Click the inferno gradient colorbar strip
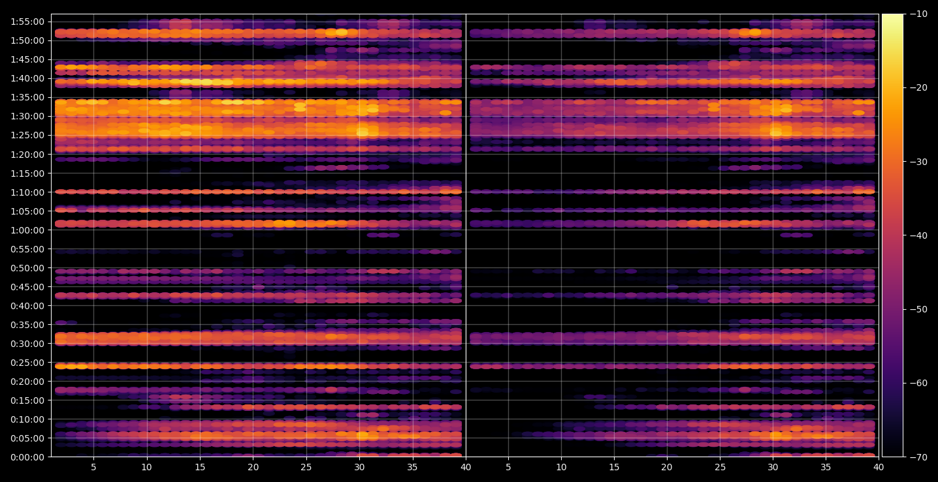This screenshot has height=482, width=938. pyautogui.click(x=892, y=235)
